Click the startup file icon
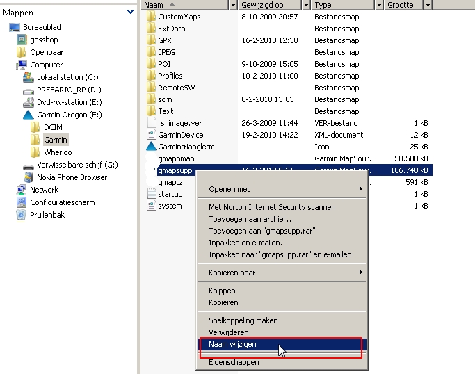Viewport: 475px width, 374px height. pyautogui.click(x=151, y=194)
